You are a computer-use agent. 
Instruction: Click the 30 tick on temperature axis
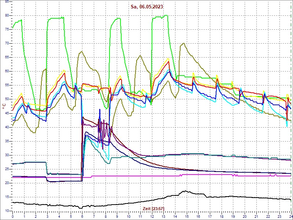[x=7, y=155]
